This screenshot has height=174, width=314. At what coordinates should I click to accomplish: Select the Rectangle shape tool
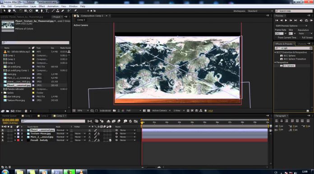point(37,11)
